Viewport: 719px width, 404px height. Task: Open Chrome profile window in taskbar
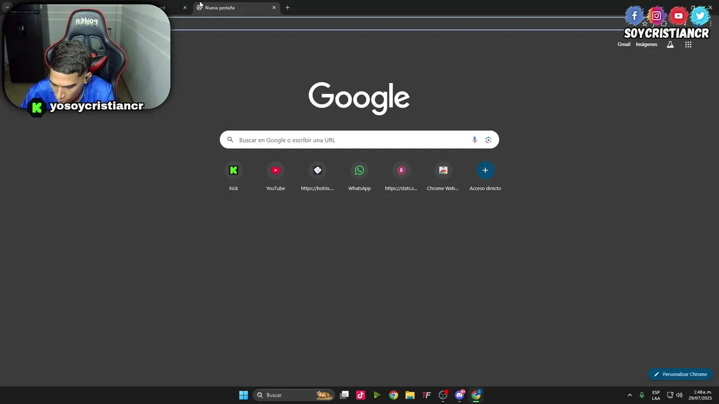tap(476, 395)
